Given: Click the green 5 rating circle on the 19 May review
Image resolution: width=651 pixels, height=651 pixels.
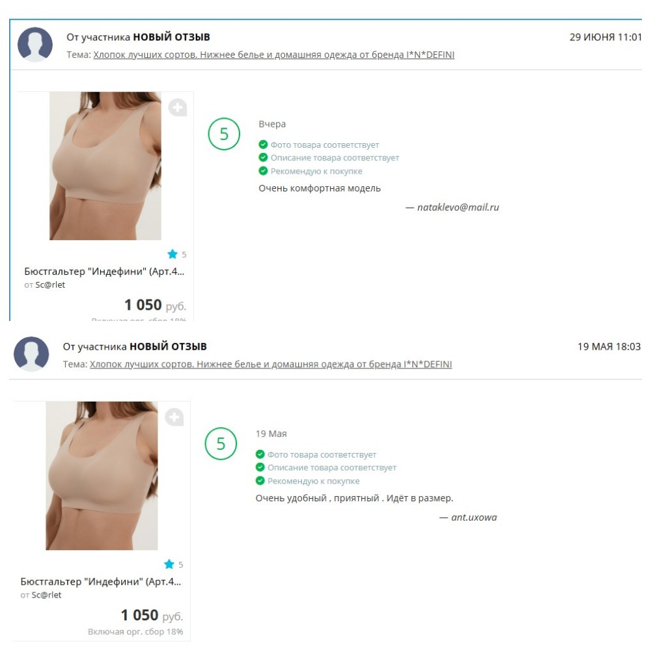Looking at the screenshot, I should 221,443.
